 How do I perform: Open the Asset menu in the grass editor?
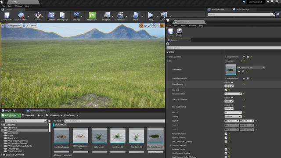click(x=183, y=25)
